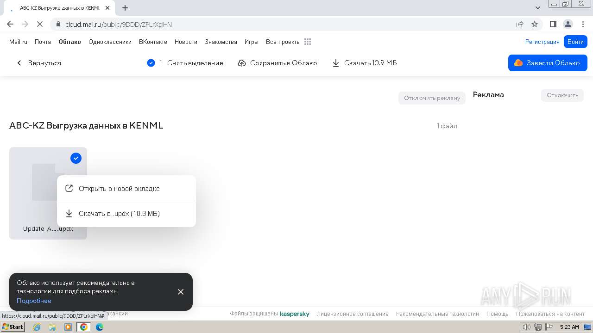
Task: Open File Explorer from taskbar
Action: coord(52,327)
